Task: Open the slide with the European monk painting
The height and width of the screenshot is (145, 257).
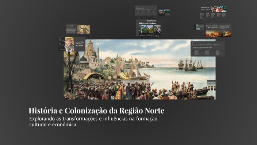Action: tap(78, 29)
